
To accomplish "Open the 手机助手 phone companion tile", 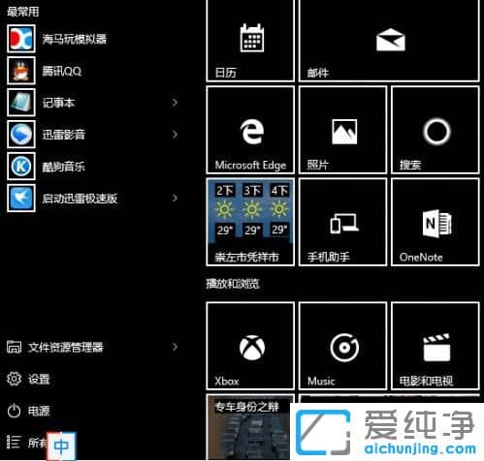I will coord(342,222).
